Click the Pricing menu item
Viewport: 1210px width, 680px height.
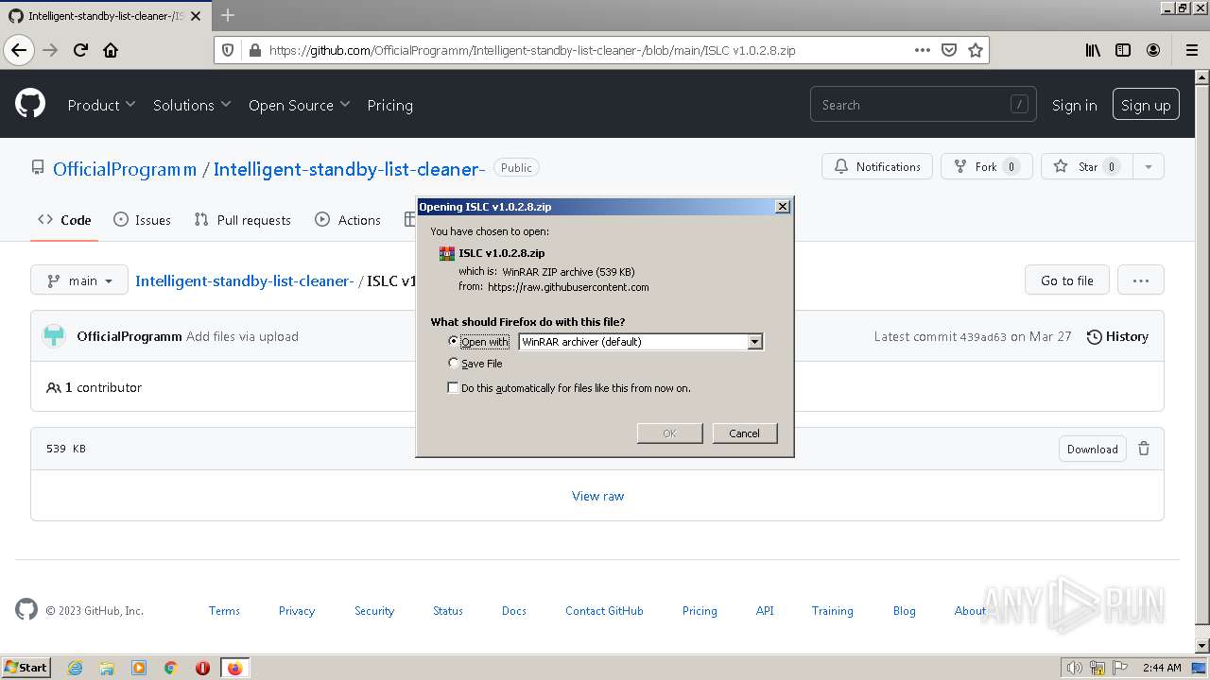389,105
